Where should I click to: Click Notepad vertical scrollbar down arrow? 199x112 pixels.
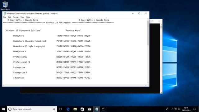pyautogui.click(x=148, y=83)
